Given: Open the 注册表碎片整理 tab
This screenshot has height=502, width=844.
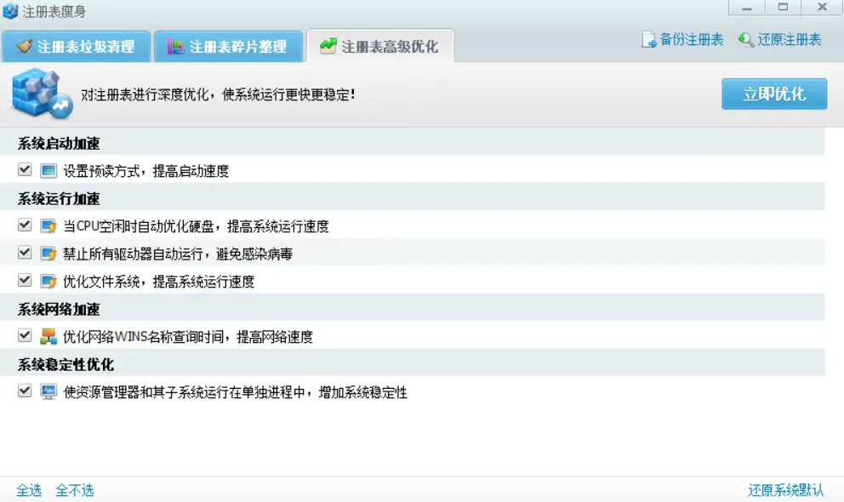Looking at the screenshot, I should pos(228,47).
